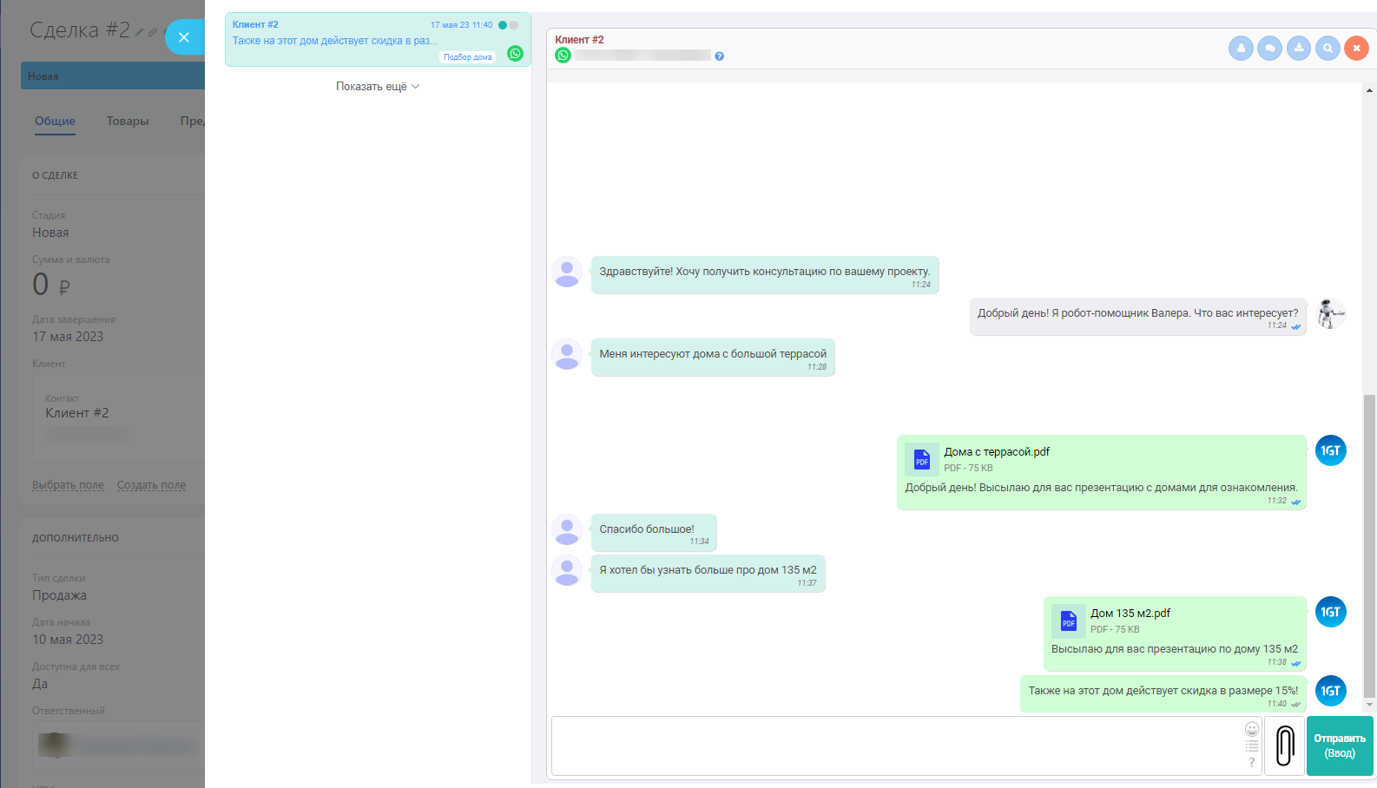Click the 1GT avatar beside the 15% discount message
1377x788 pixels.
pyautogui.click(x=1331, y=691)
